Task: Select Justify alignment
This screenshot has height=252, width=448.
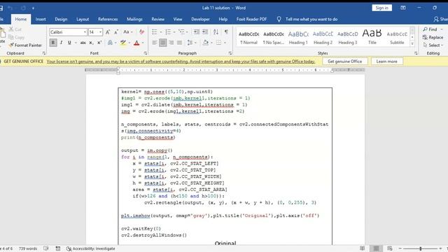Action: 179,43
